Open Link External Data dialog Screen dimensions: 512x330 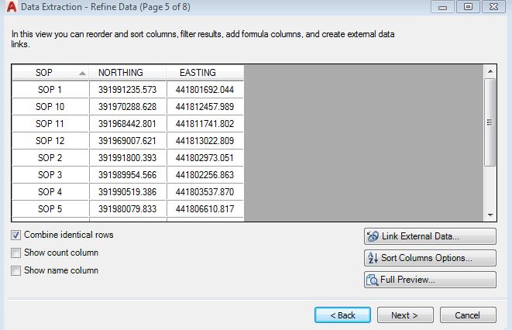[x=430, y=236]
